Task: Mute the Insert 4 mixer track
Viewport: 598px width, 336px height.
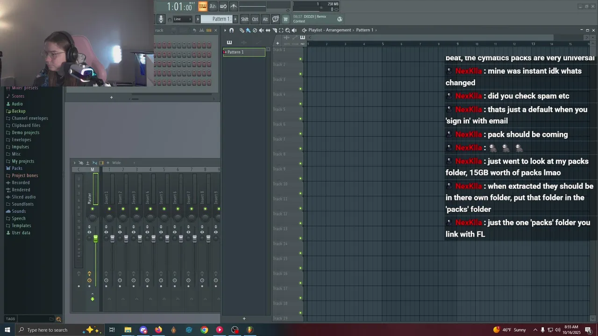Action: pyautogui.click(x=150, y=209)
